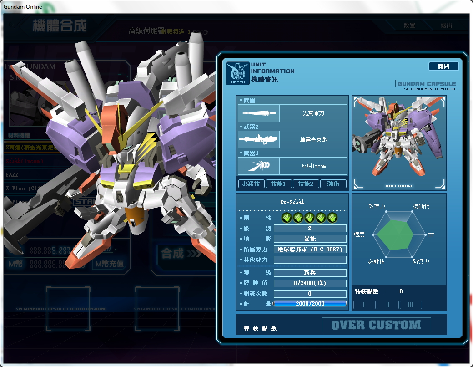Click the experience value 0/2400(0%)
This screenshot has height=367, width=473.
coord(310,283)
